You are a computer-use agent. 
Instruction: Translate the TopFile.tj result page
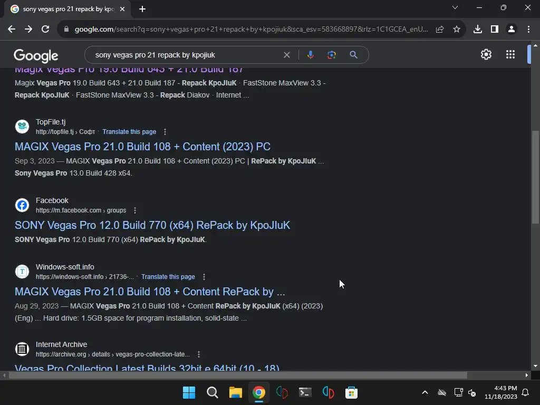click(129, 132)
